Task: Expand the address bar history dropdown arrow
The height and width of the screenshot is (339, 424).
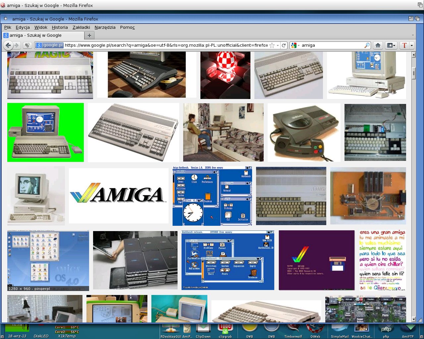Action: 278,45
